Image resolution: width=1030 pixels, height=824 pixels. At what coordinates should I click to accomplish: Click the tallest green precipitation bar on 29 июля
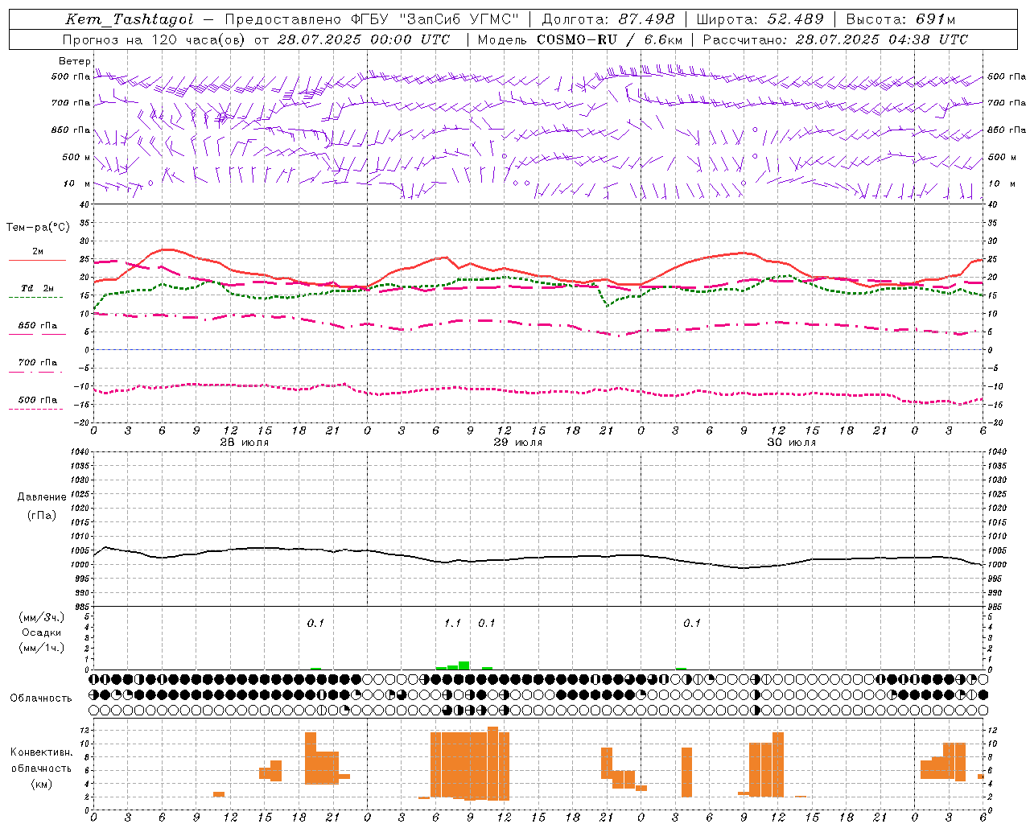464,665
